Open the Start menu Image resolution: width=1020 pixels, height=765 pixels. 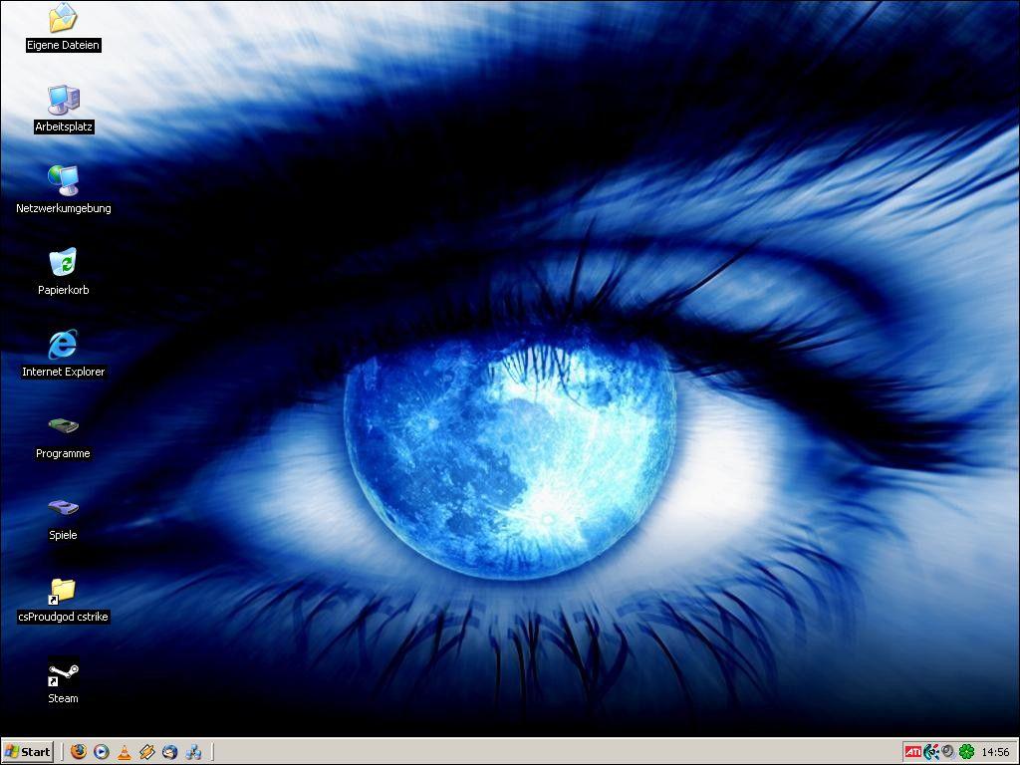pyautogui.click(x=27, y=752)
